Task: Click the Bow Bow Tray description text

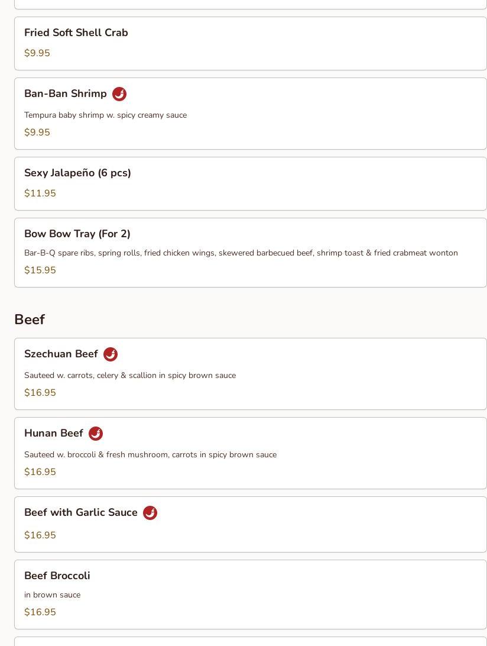Action: [x=241, y=253]
